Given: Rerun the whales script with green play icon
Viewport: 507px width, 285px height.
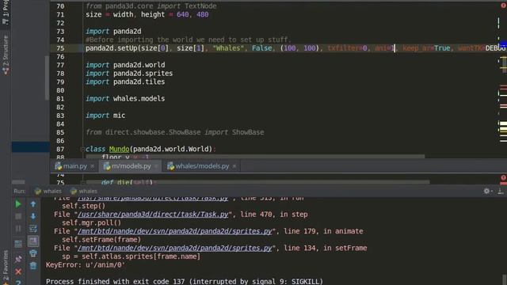Looking at the screenshot, I should coord(18,204).
